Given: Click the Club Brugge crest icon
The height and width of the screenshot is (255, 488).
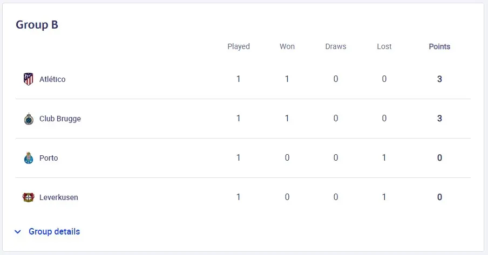Looking at the screenshot, I should 29,119.
